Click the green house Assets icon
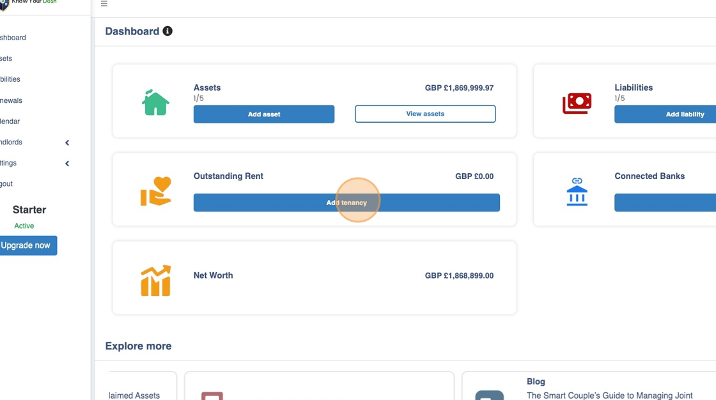Viewport: 716px width, 400px height. click(155, 102)
